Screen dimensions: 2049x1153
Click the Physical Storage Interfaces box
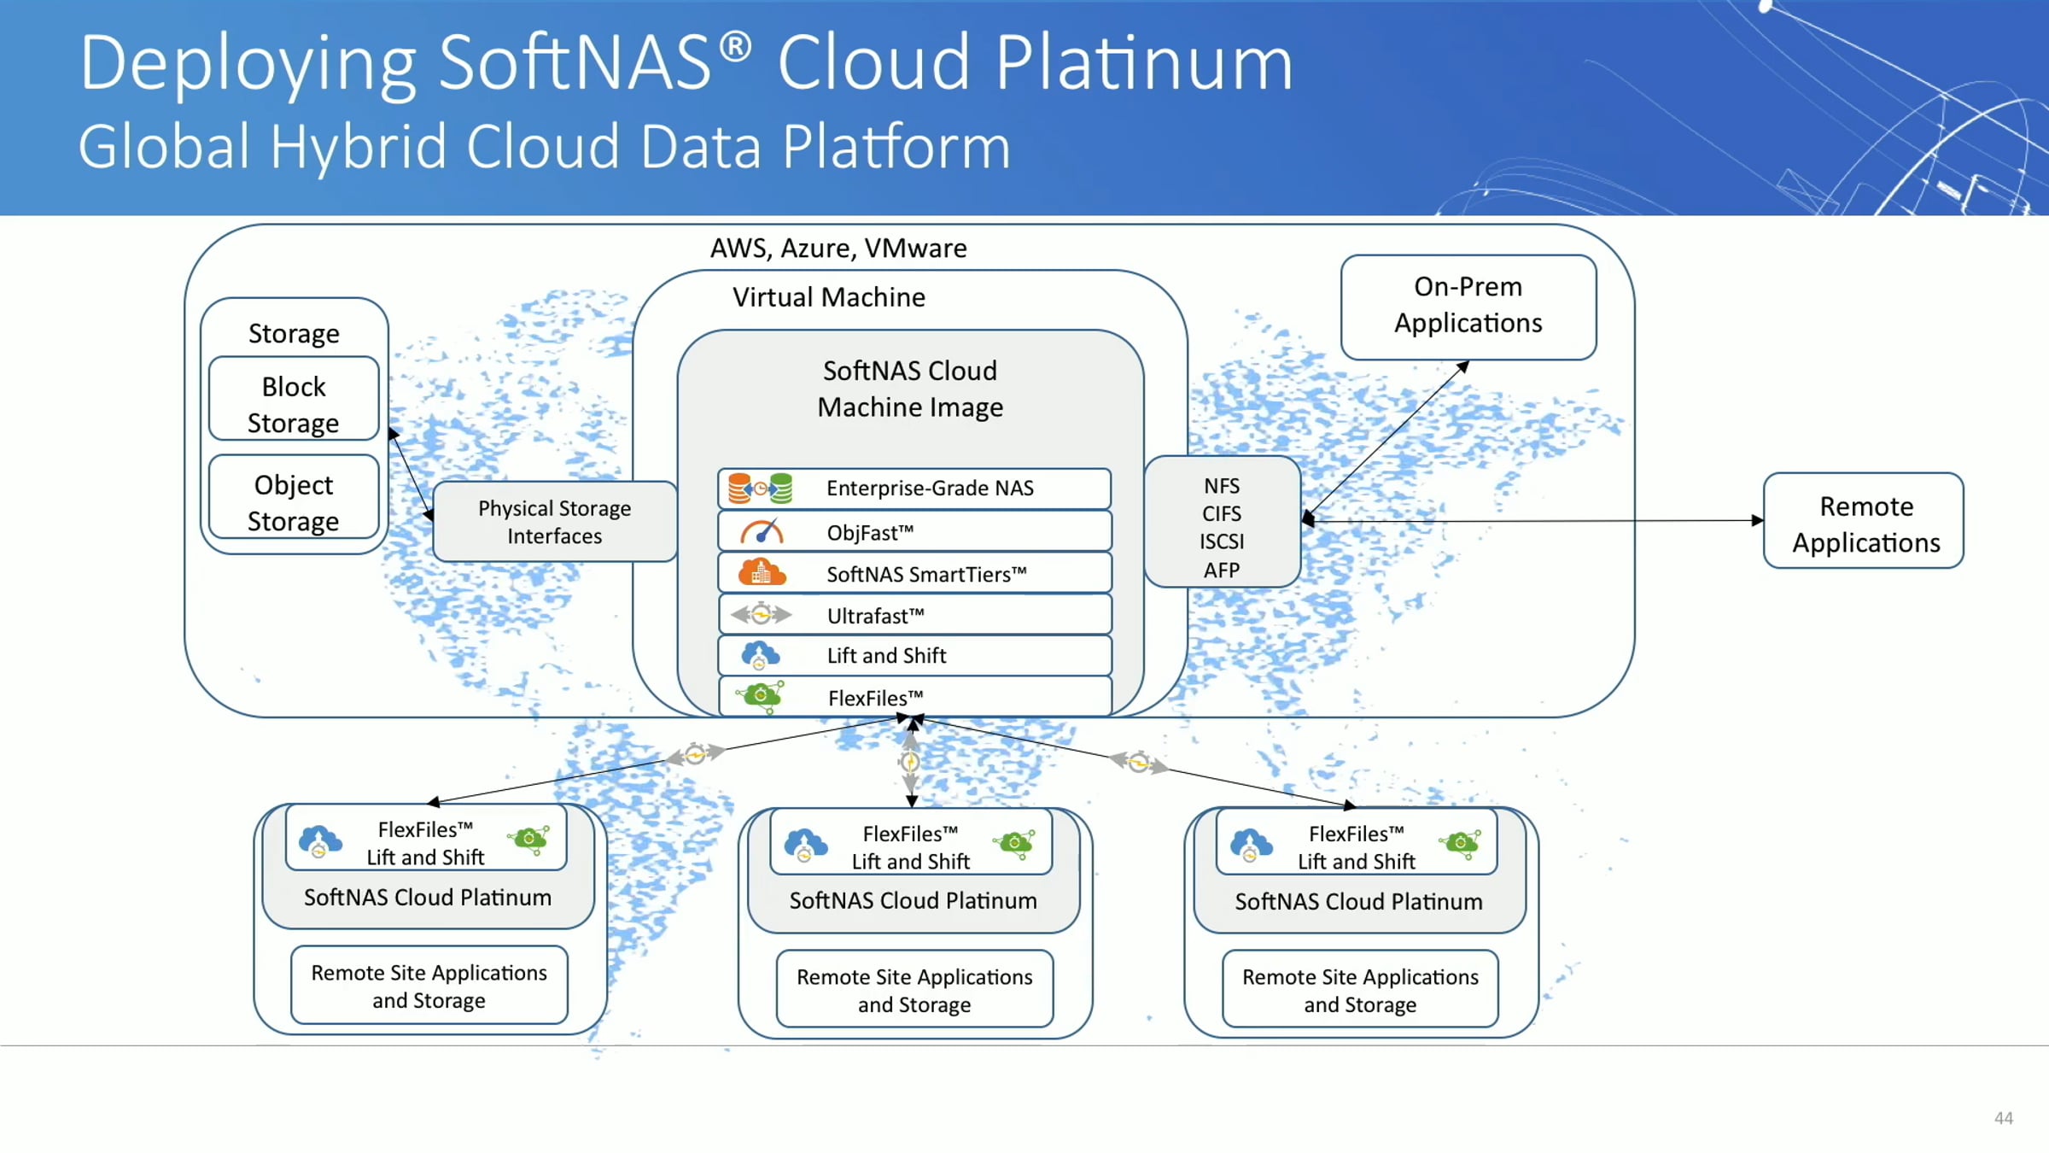[x=555, y=522]
